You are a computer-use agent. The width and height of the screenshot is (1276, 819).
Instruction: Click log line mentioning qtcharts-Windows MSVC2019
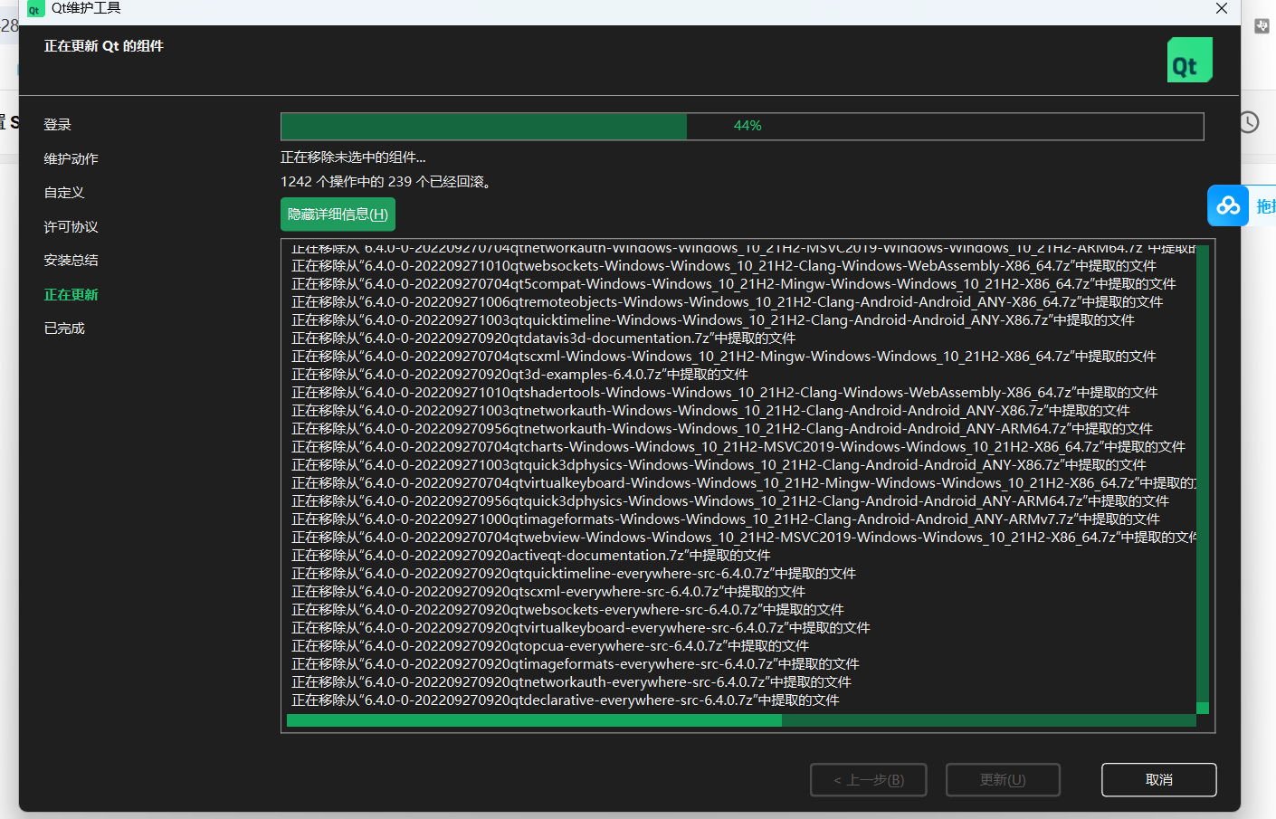[738, 447]
